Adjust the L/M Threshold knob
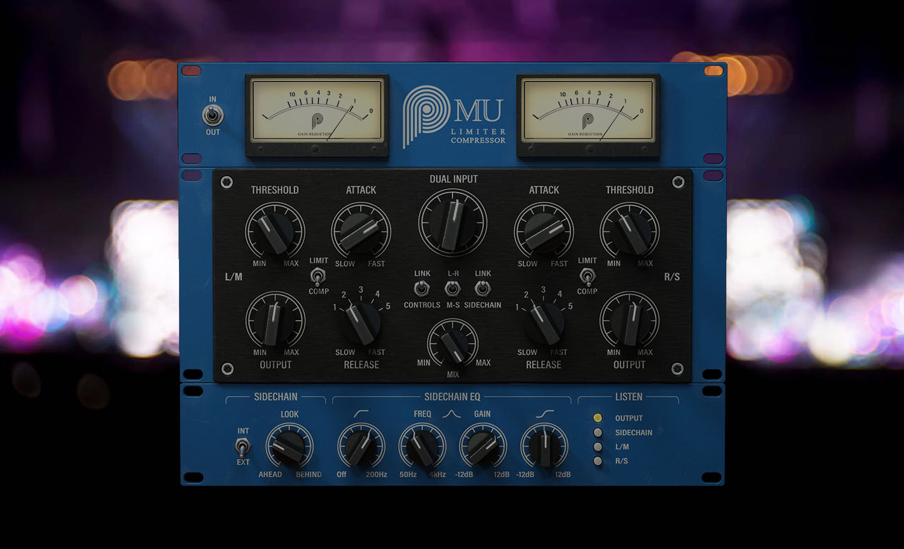 click(275, 232)
